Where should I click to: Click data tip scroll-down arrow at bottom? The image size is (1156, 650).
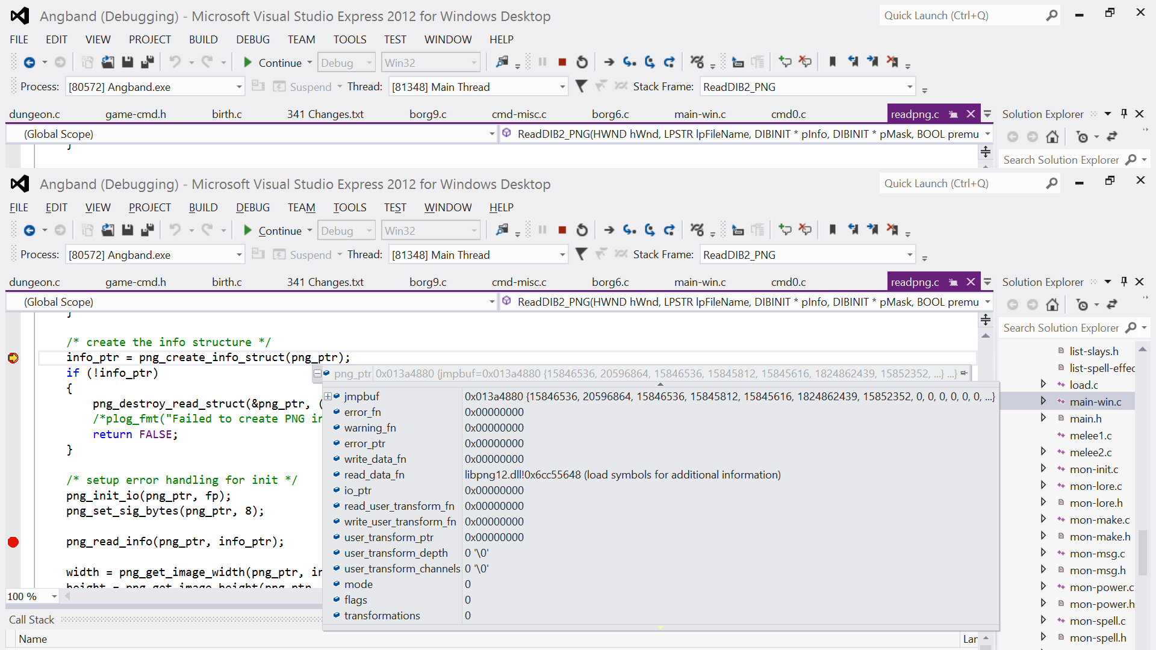coord(660,627)
